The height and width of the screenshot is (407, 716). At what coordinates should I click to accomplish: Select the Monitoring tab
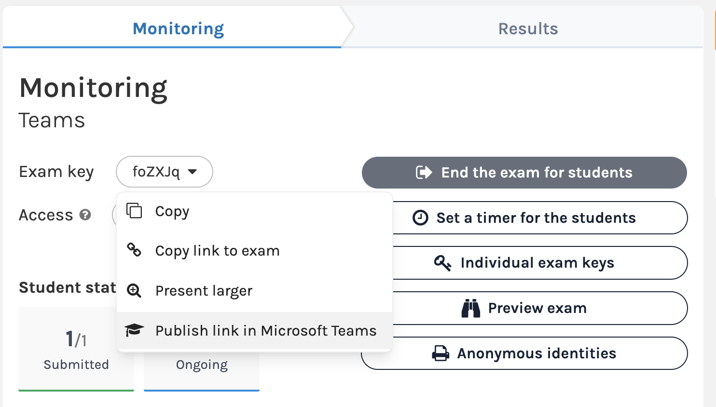(x=178, y=28)
